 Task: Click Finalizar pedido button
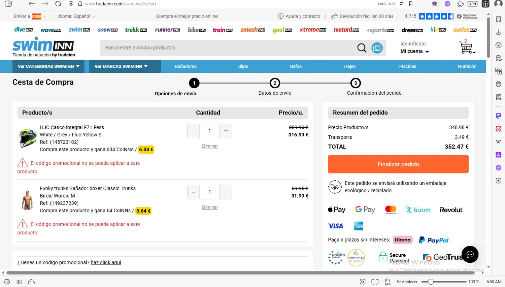[398, 164]
